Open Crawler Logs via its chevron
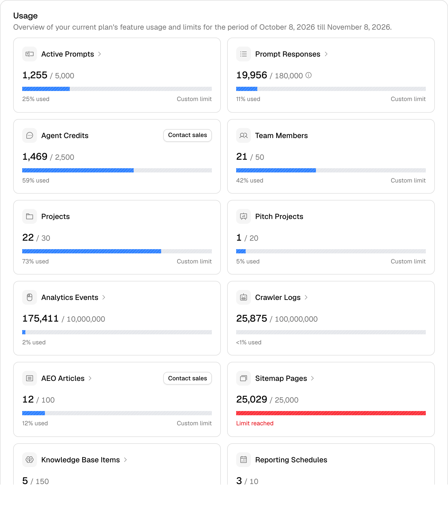 306,297
